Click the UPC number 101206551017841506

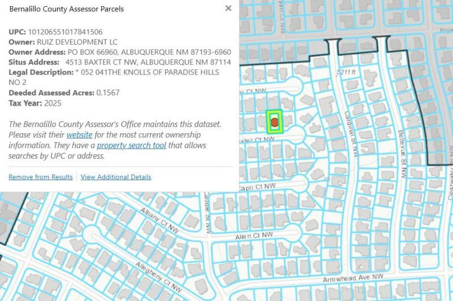(x=65, y=32)
